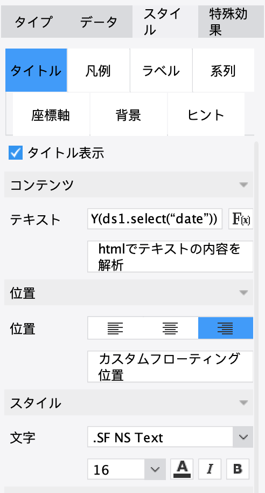Open the 座標軸 style tab

pos(51,115)
